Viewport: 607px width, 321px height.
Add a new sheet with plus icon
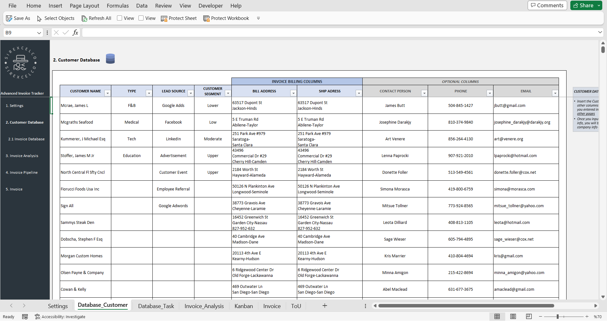click(325, 306)
